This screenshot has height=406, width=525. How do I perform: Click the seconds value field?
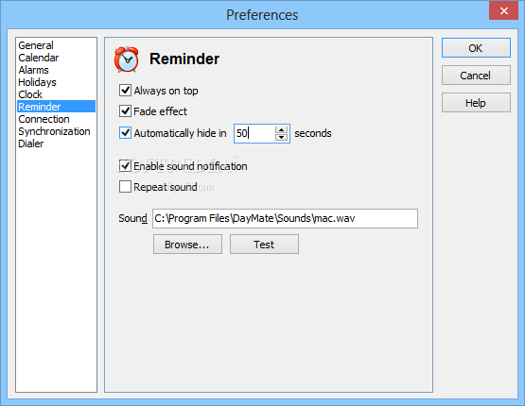pos(254,133)
